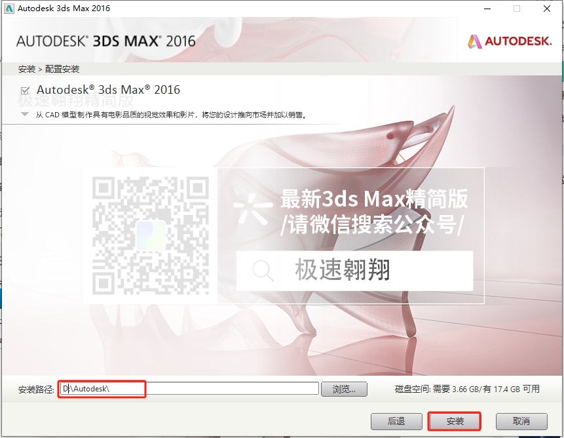564x438 pixels.
Task: Expand the 3ds Max product details arrow
Action: click(x=25, y=115)
